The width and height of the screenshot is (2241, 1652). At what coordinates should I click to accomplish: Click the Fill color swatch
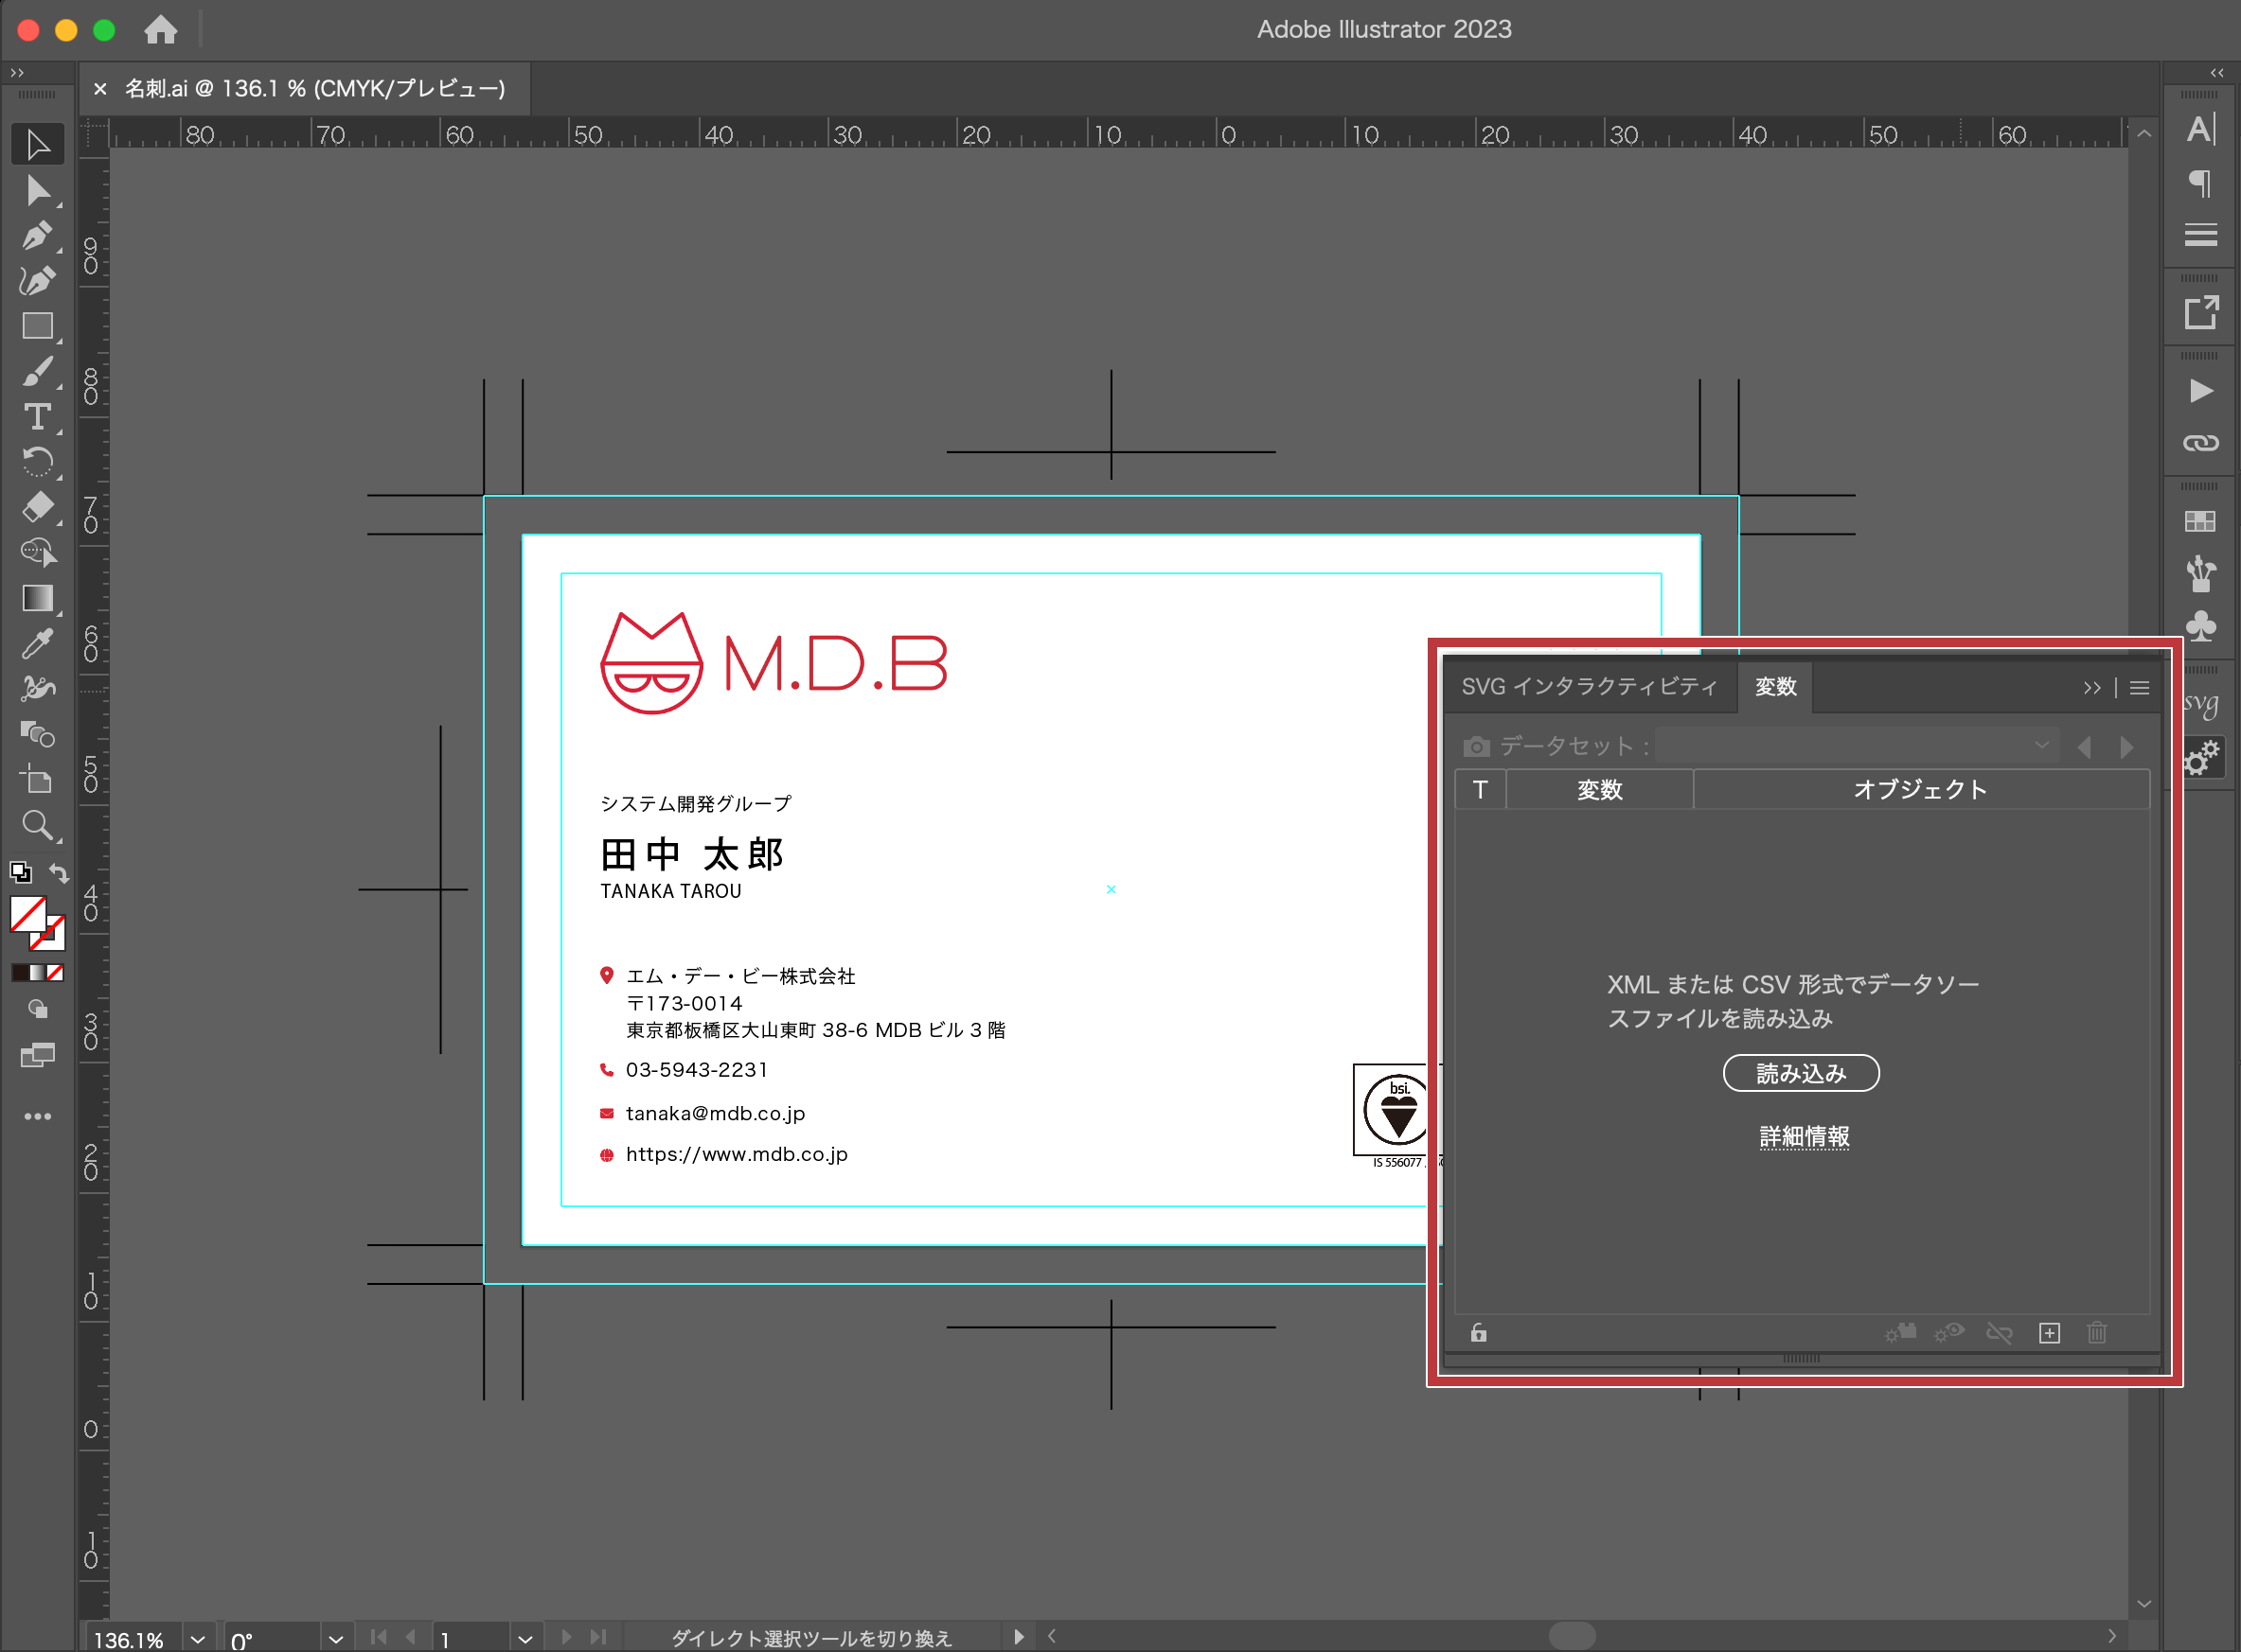tap(27, 915)
